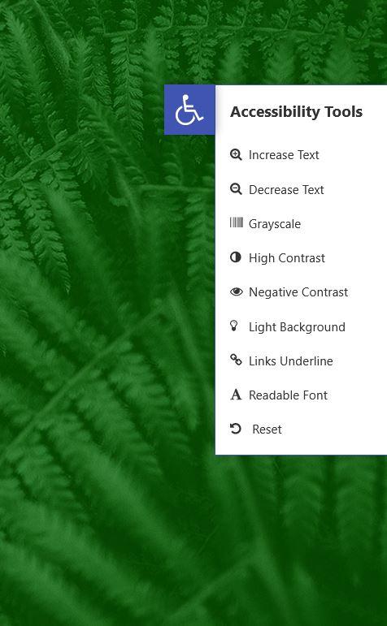The width and height of the screenshot is (387, 626).
Task: Click the letter A font icon
Action: pos(236,395)
